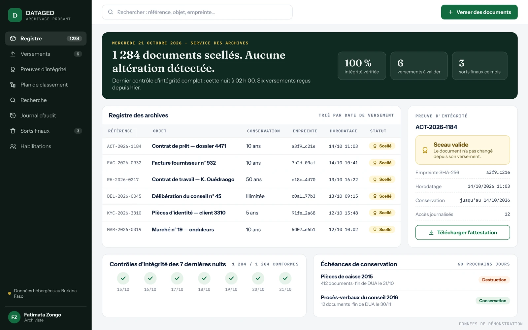Click the Verser des documents button
The image size is (528, 330).
(479, 12)
